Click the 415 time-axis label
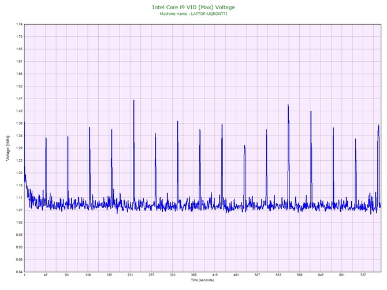 click(215, 275)
